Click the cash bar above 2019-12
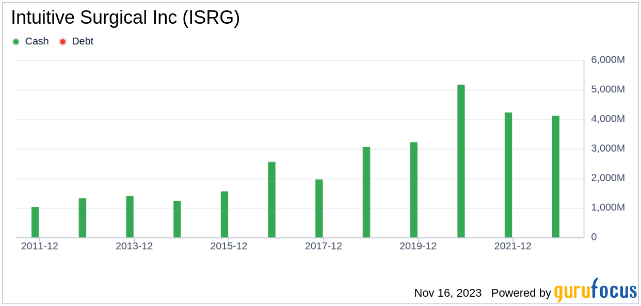The height and width of the screenshot is (306, 641). 413,190
